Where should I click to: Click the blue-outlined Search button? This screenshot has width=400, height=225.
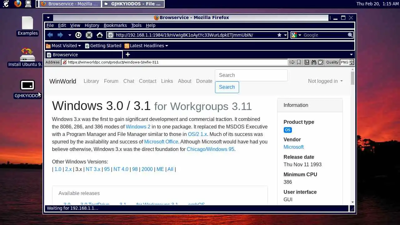pyautogui.click(x=227, y=87)
